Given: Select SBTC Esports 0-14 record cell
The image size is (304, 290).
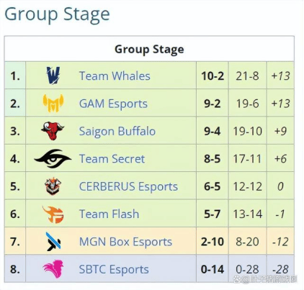Looking at the screenshot, I should point(213,269).
